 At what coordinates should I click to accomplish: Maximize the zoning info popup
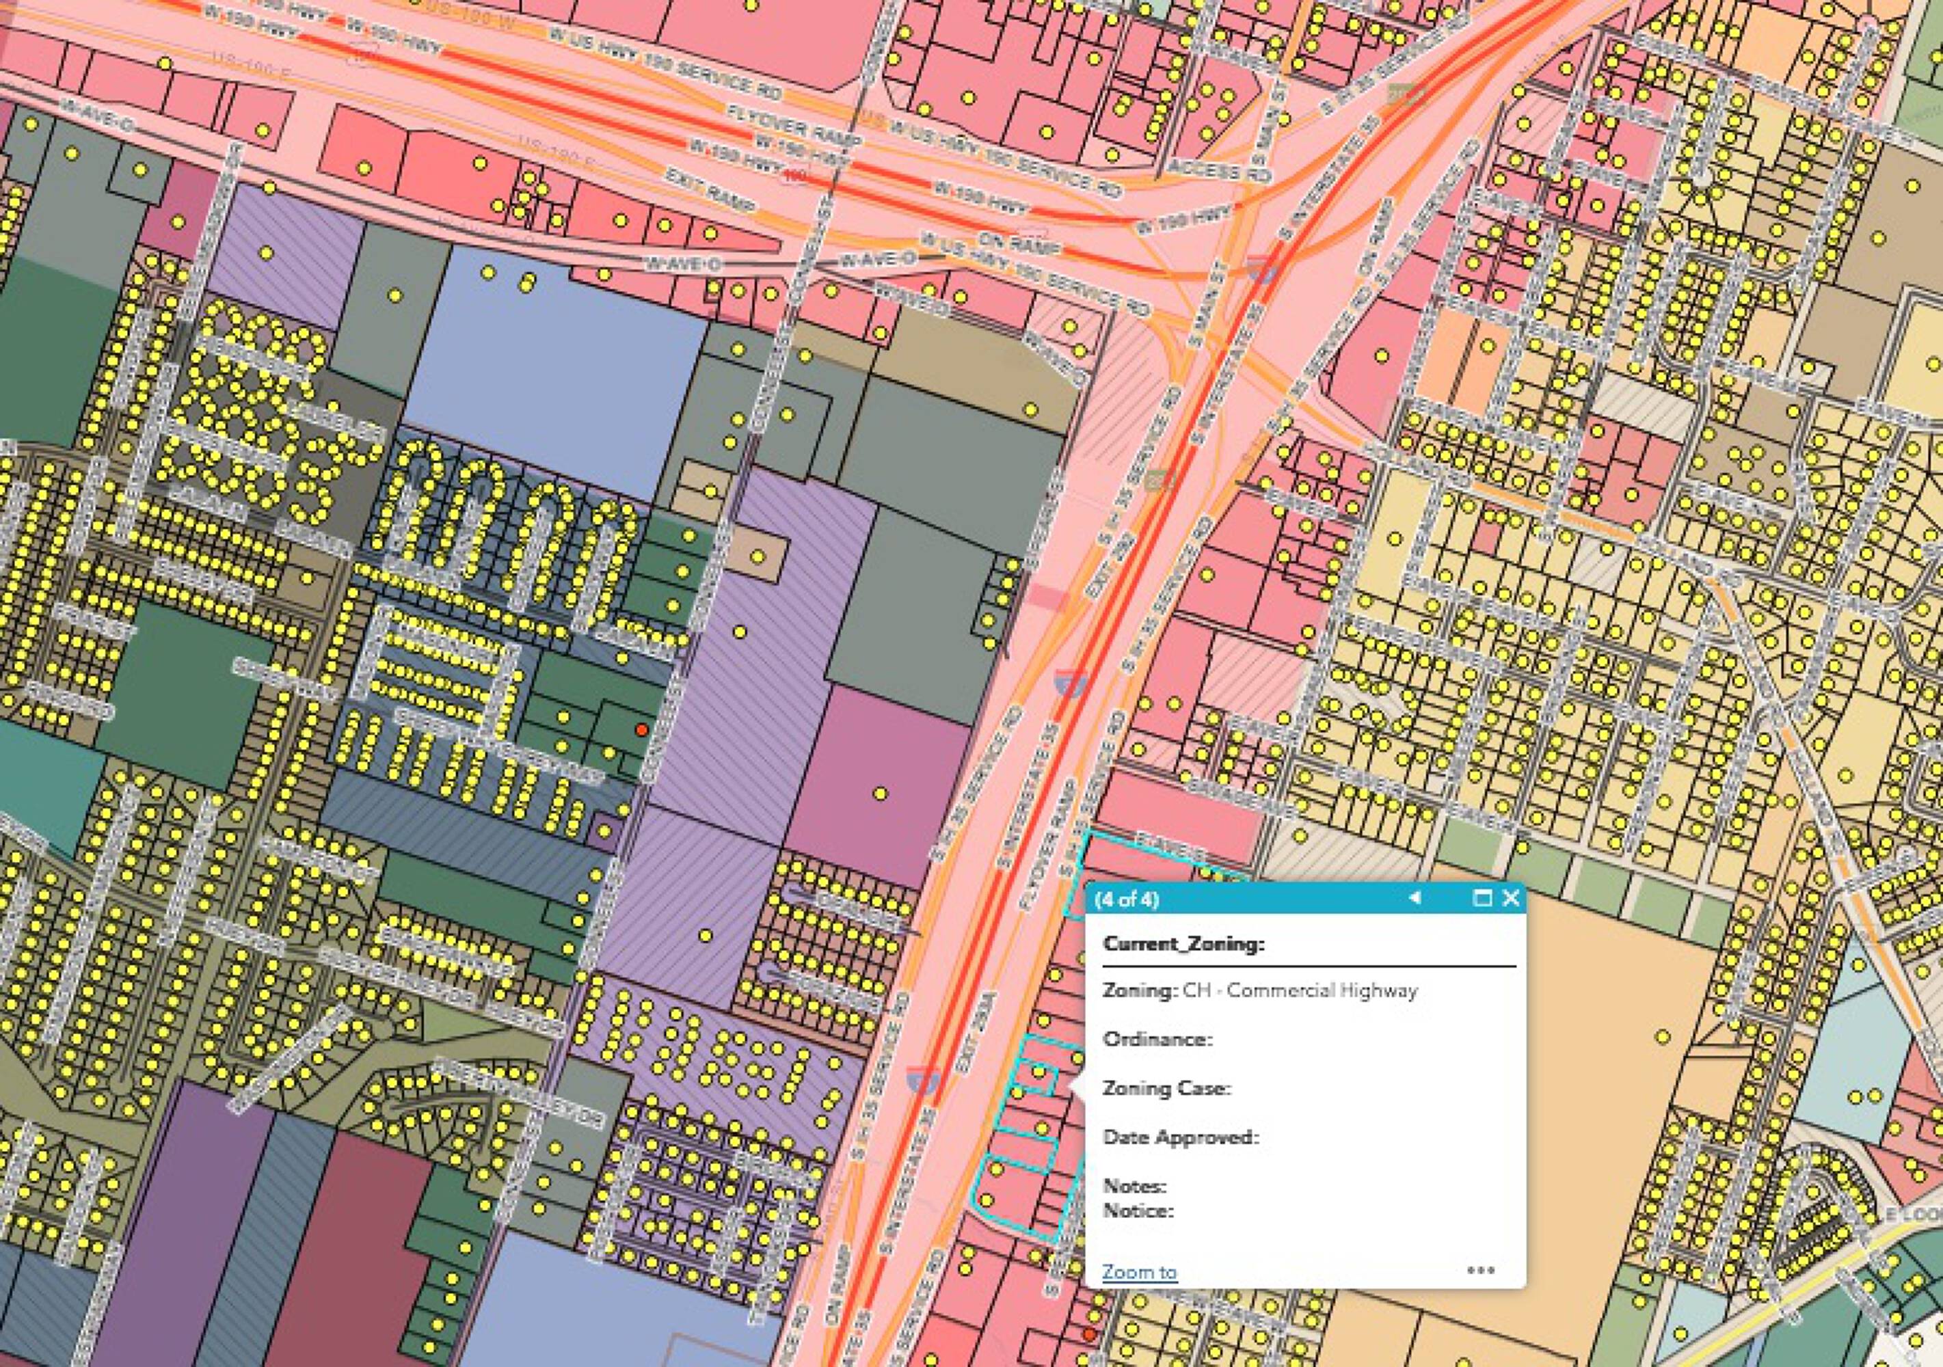point(1483,898)
